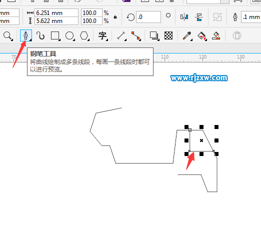Select the Interactive Fill tool

point(202,35)
